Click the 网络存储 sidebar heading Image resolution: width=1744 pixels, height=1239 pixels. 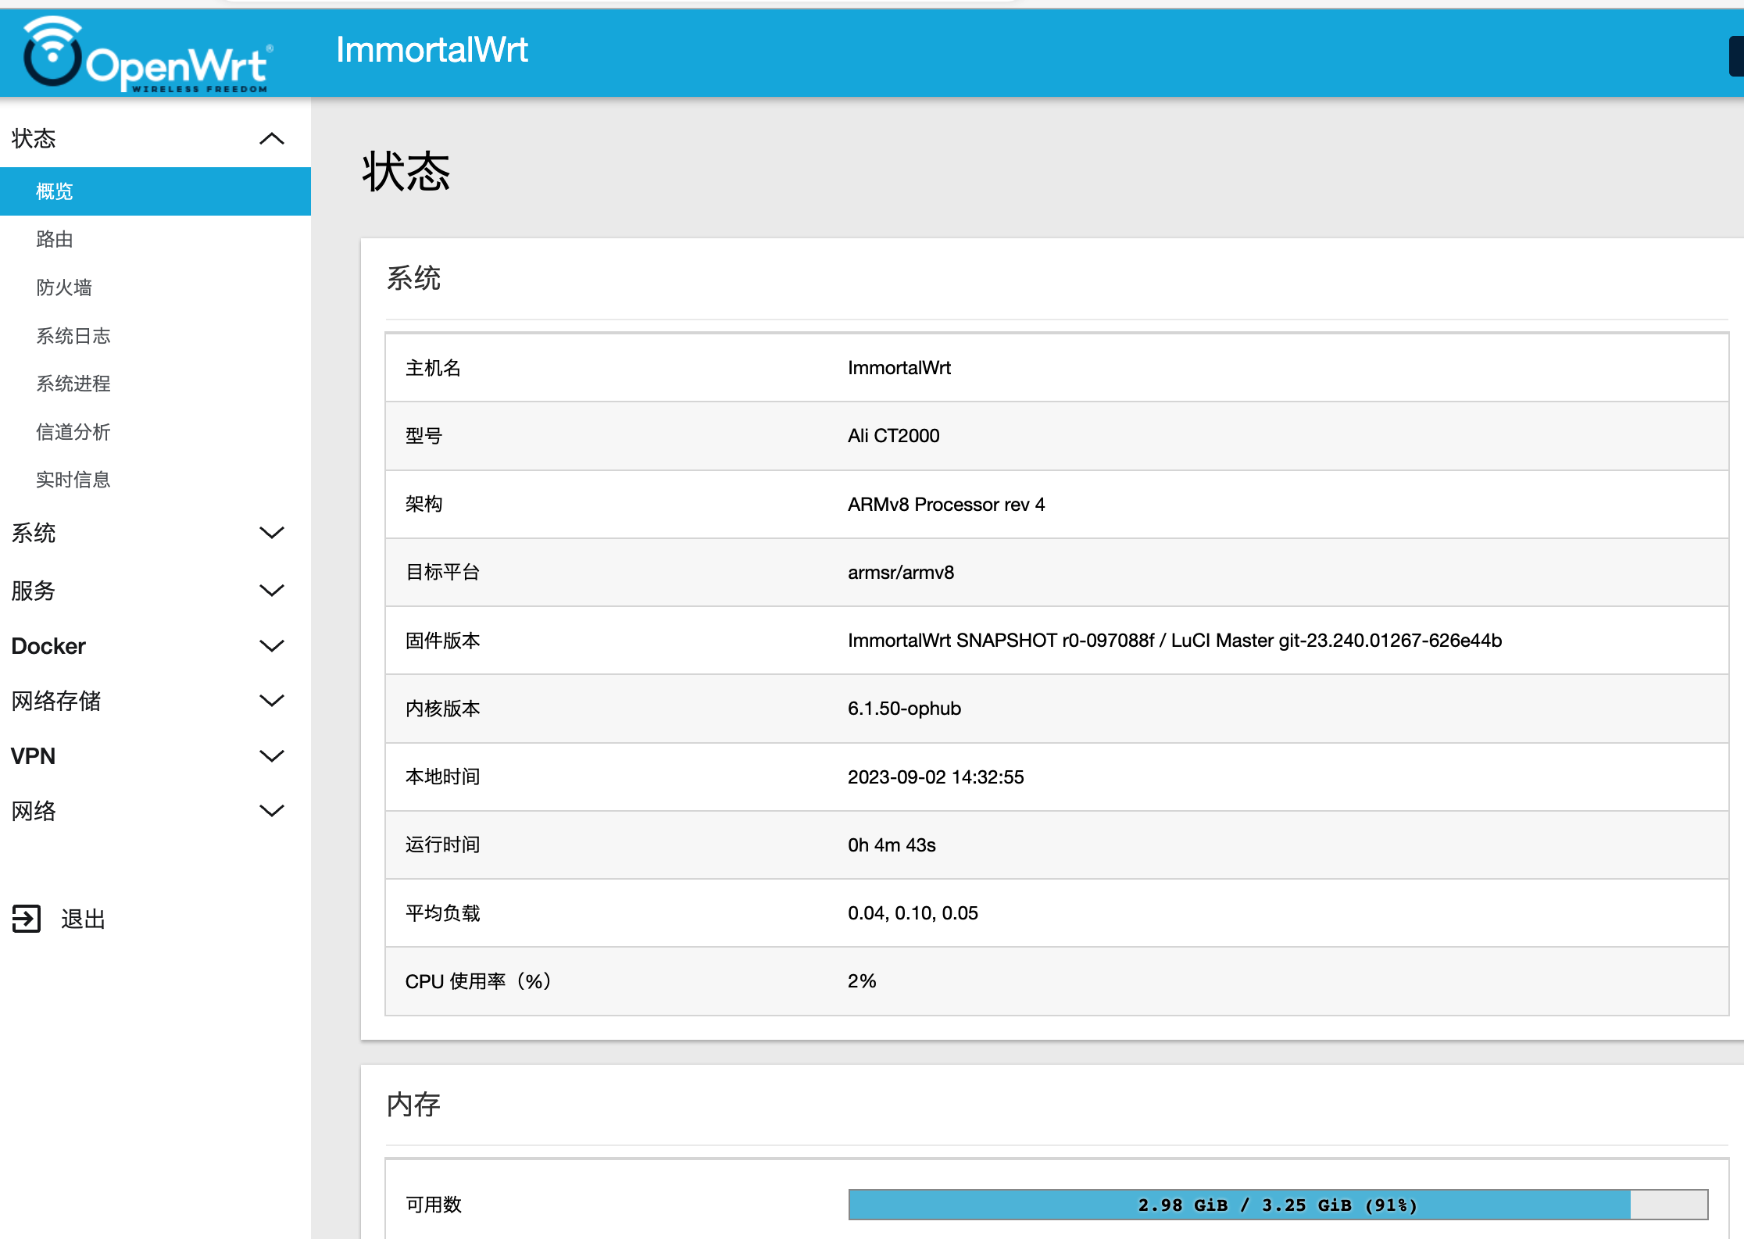click(56, 701)
